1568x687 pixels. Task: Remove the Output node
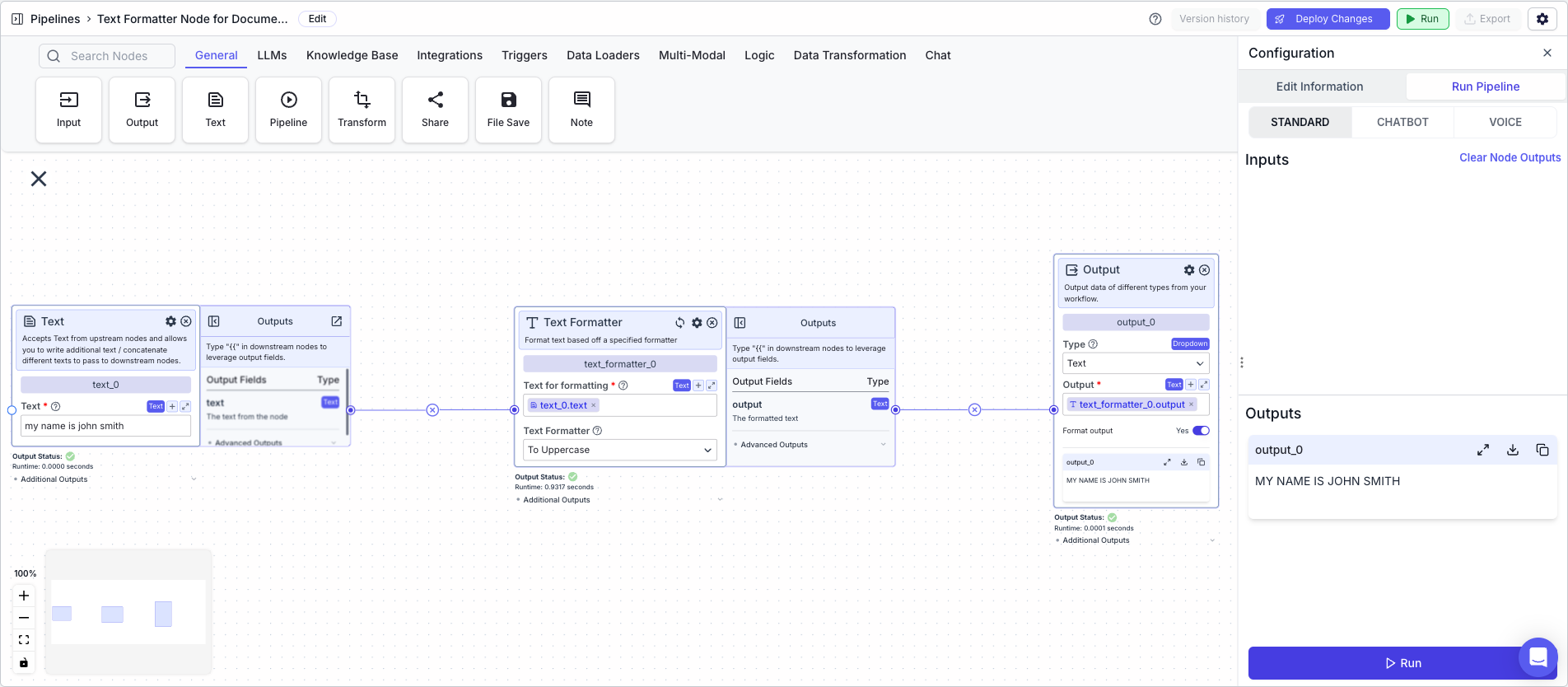click(1205, 270)
